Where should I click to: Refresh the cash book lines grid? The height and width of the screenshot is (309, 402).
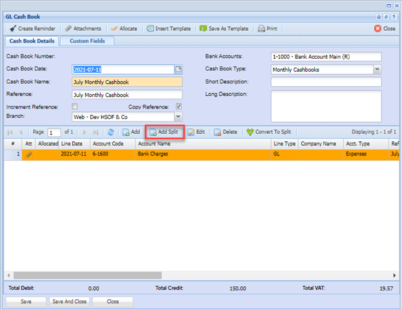point(111,132)
